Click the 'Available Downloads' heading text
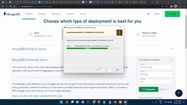Image resolution: width=187 pixels, height=105 pixels. coord(149,60)
